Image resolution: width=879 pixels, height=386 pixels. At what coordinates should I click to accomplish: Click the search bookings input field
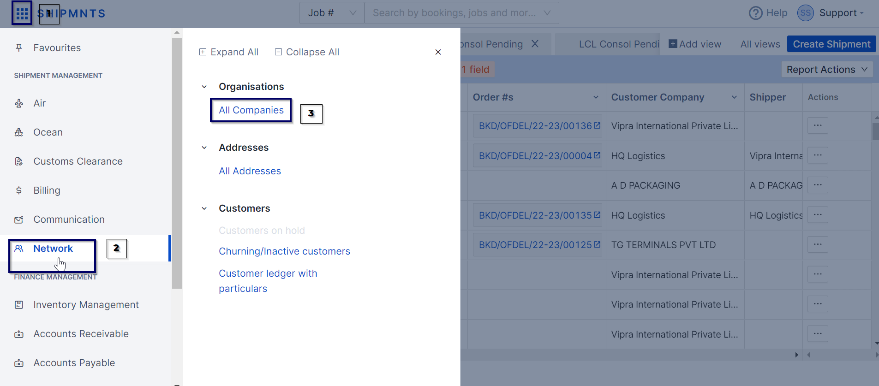(454, 13)
